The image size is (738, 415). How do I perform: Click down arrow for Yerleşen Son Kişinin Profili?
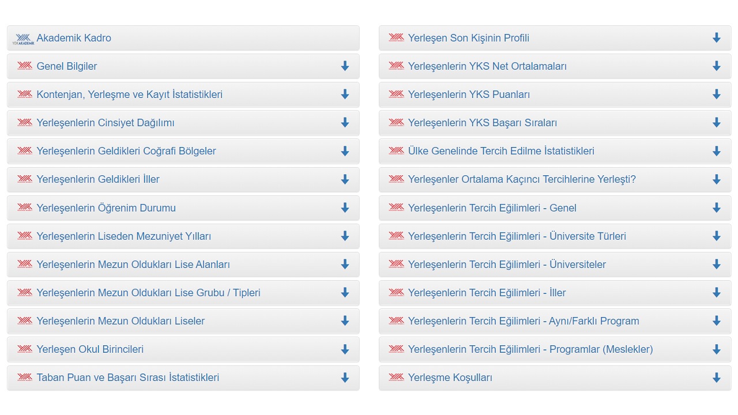[x=717, y=37]
